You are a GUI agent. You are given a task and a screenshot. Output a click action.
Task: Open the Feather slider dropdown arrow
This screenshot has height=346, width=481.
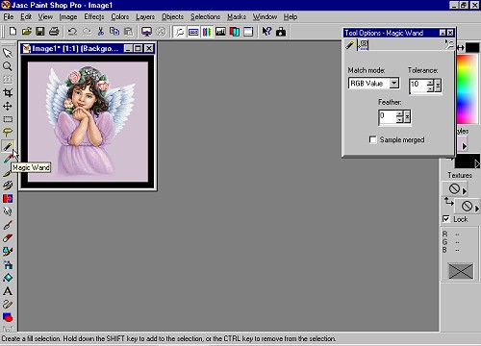[407, 116]
